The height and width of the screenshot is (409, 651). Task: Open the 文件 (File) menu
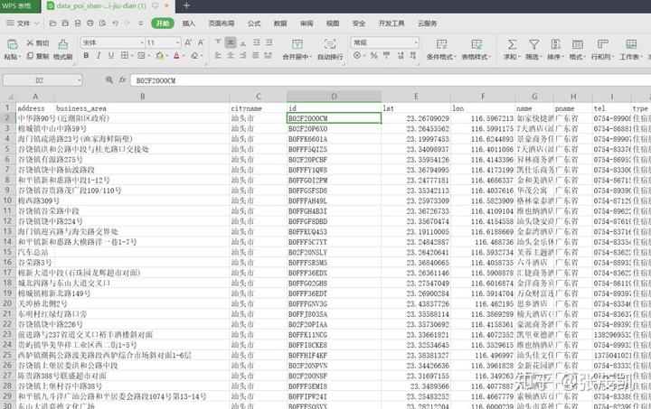(23, 23)
